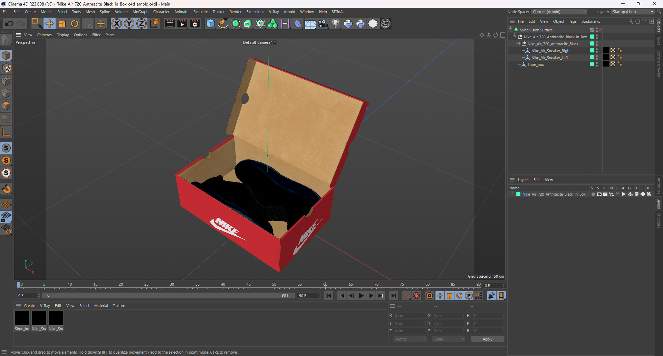
Task: Click the MoGraph Cloner icon
Action: [x=273, y=23]
